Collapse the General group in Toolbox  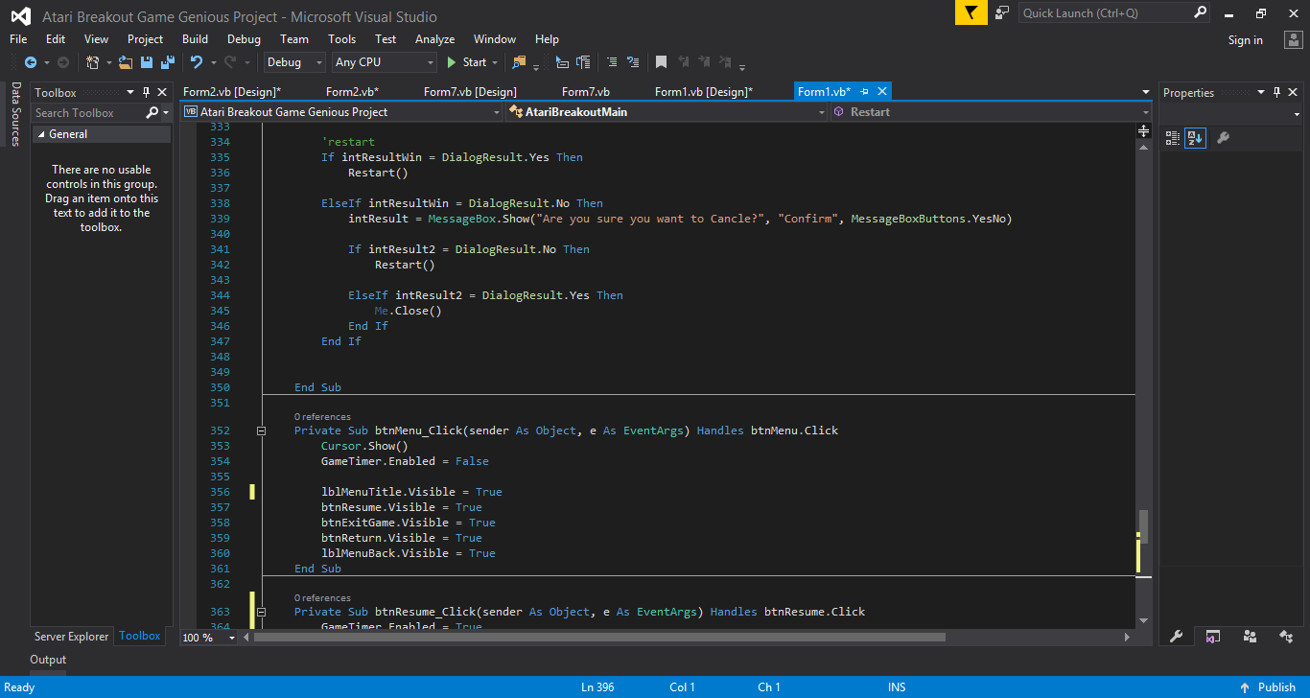(x=41, y=135)
